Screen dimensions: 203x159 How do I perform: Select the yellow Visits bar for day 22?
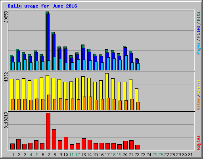pos(136,95)
